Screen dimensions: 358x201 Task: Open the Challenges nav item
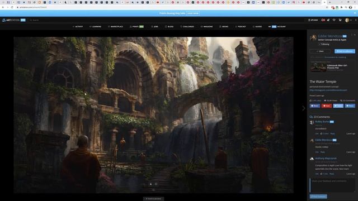click(187, 27)
